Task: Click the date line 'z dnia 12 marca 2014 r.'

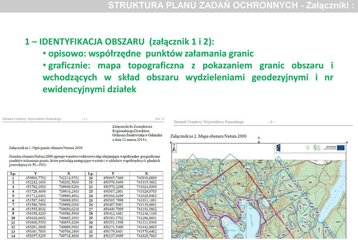Action: point(130,140)
